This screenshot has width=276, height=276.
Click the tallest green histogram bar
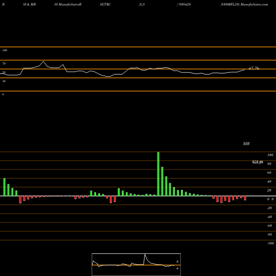(x=158, y=174)
